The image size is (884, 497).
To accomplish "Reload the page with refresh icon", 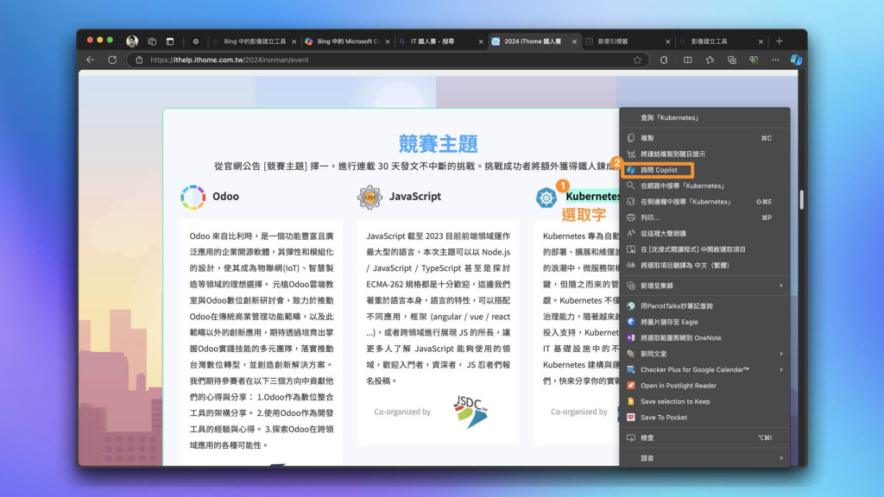I will pyautogui.click(x=112, y=60).
